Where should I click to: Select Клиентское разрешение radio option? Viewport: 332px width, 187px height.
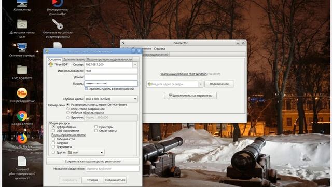68,109
